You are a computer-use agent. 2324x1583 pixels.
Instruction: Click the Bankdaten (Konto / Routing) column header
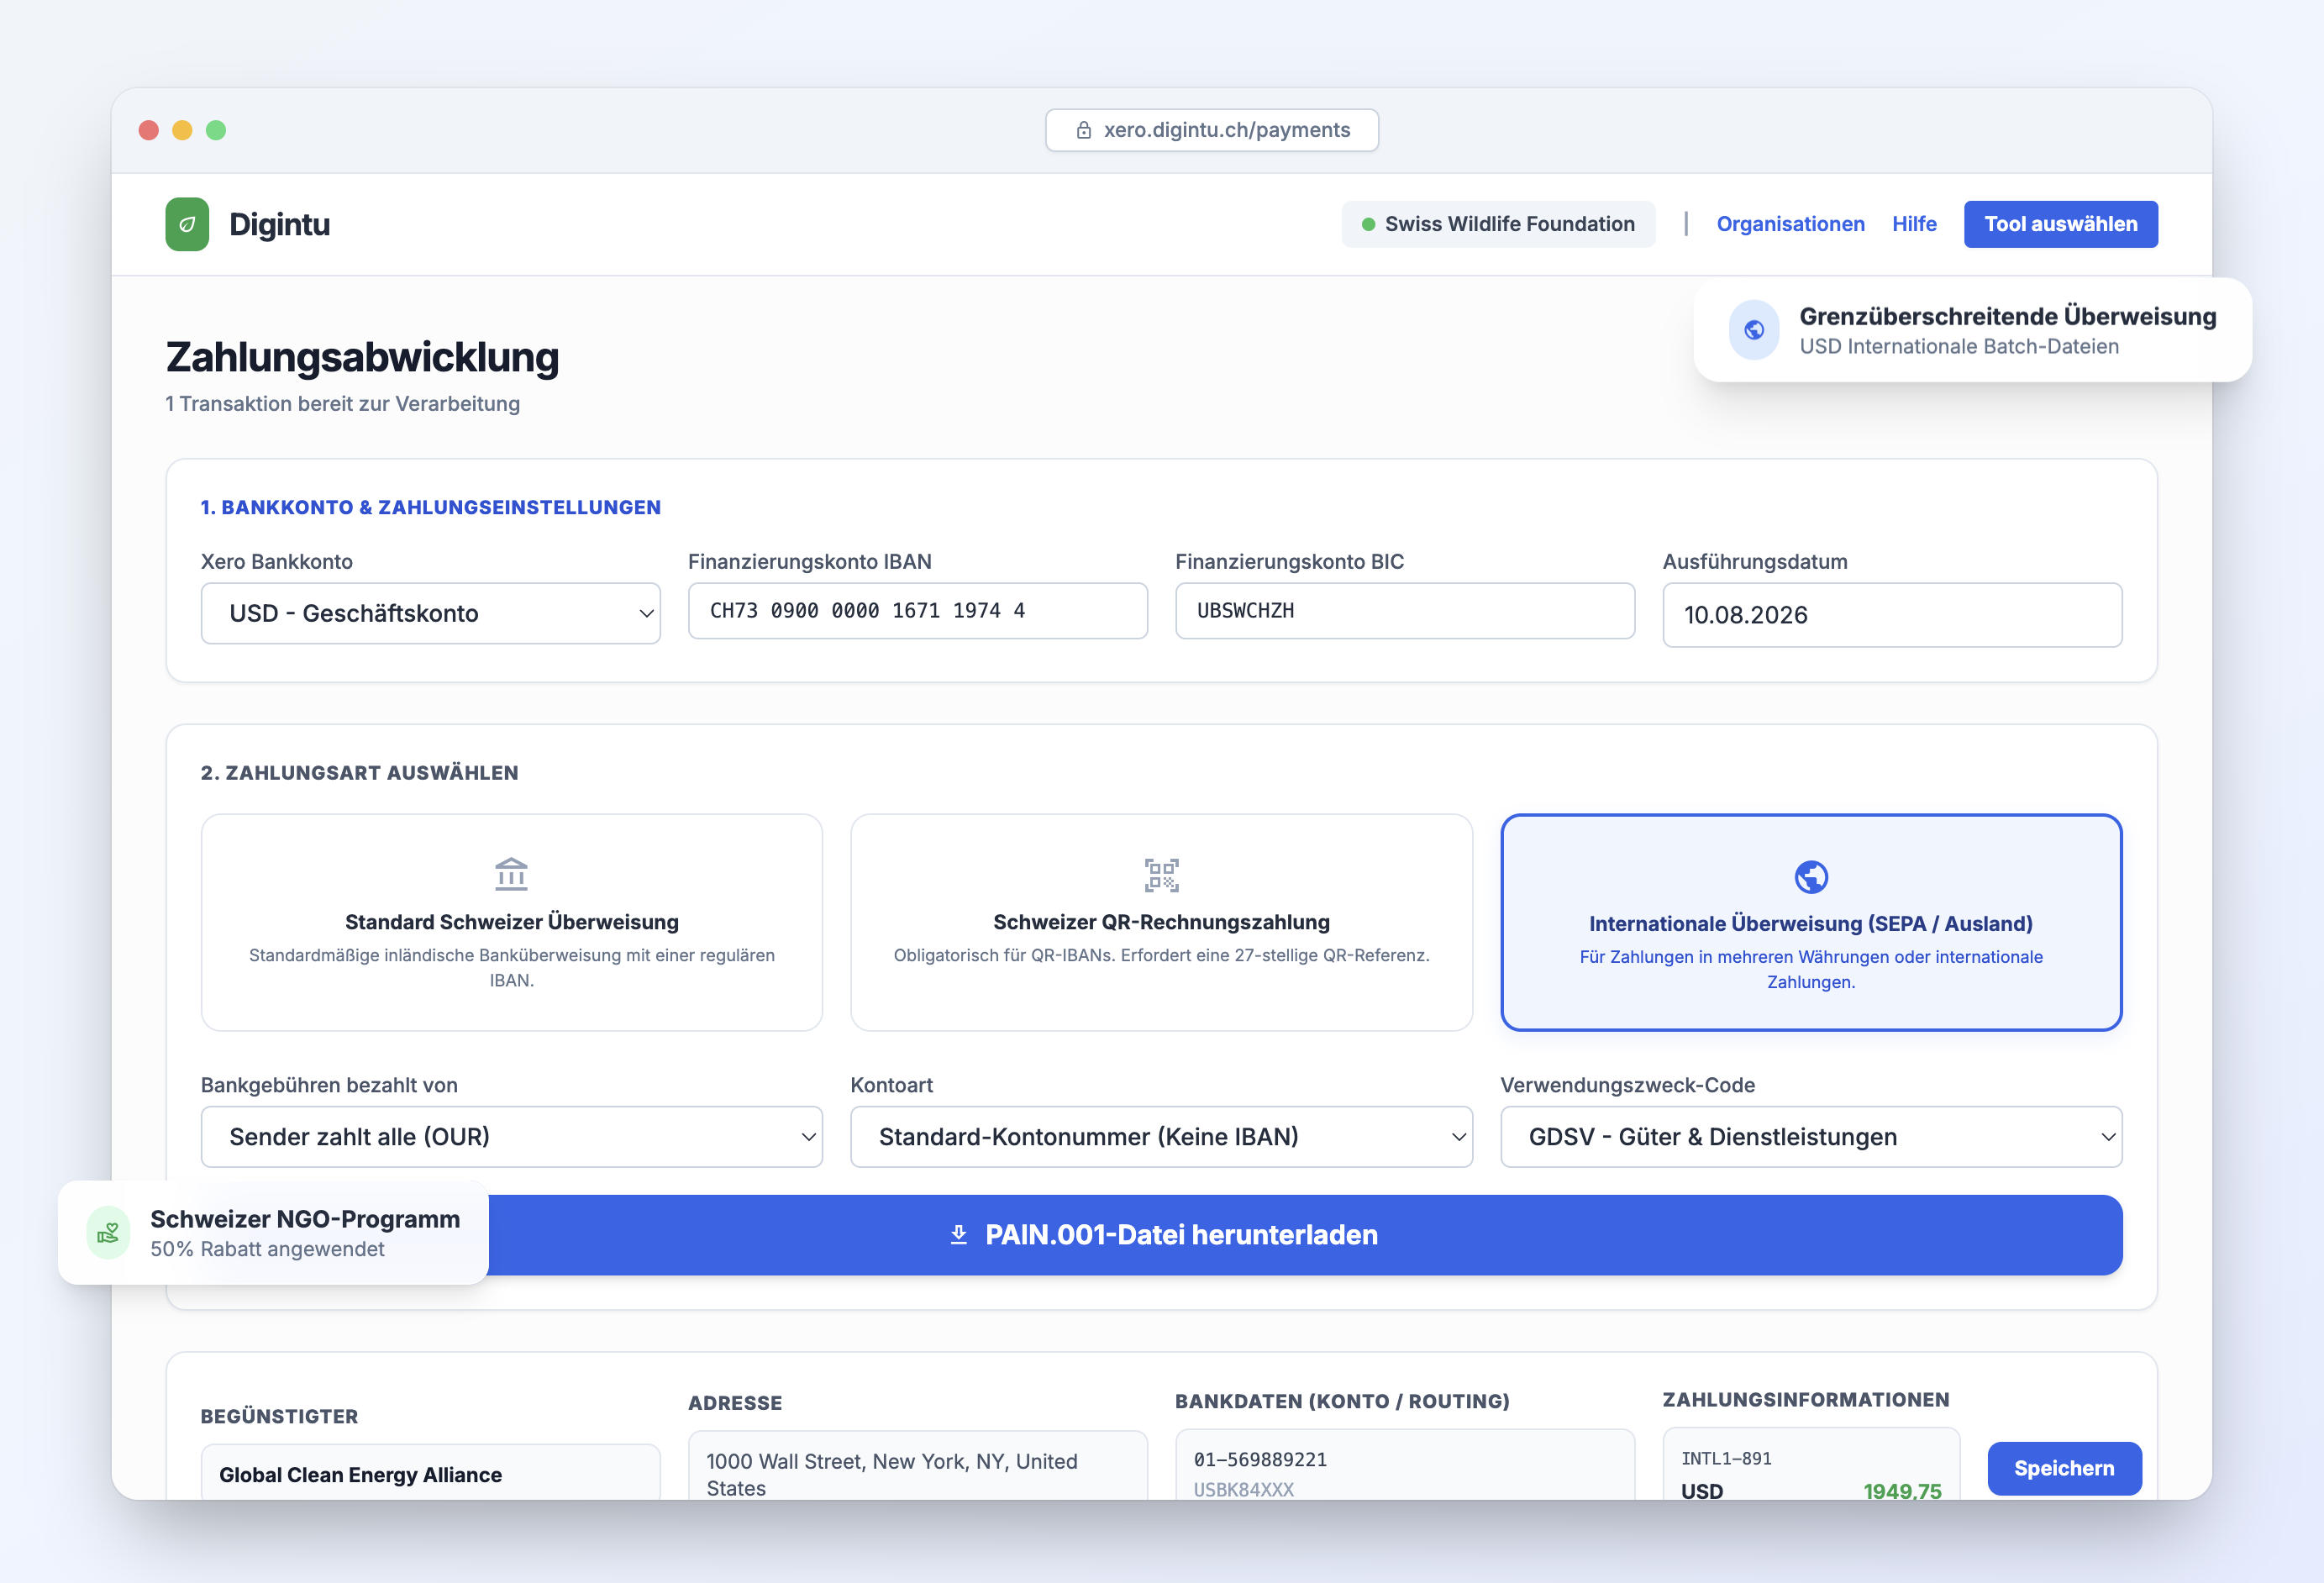[x=1342, y=1401]
